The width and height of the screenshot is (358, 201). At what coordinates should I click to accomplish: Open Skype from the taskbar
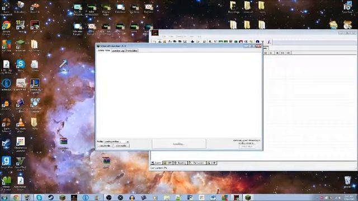click(x=39, y=197)
